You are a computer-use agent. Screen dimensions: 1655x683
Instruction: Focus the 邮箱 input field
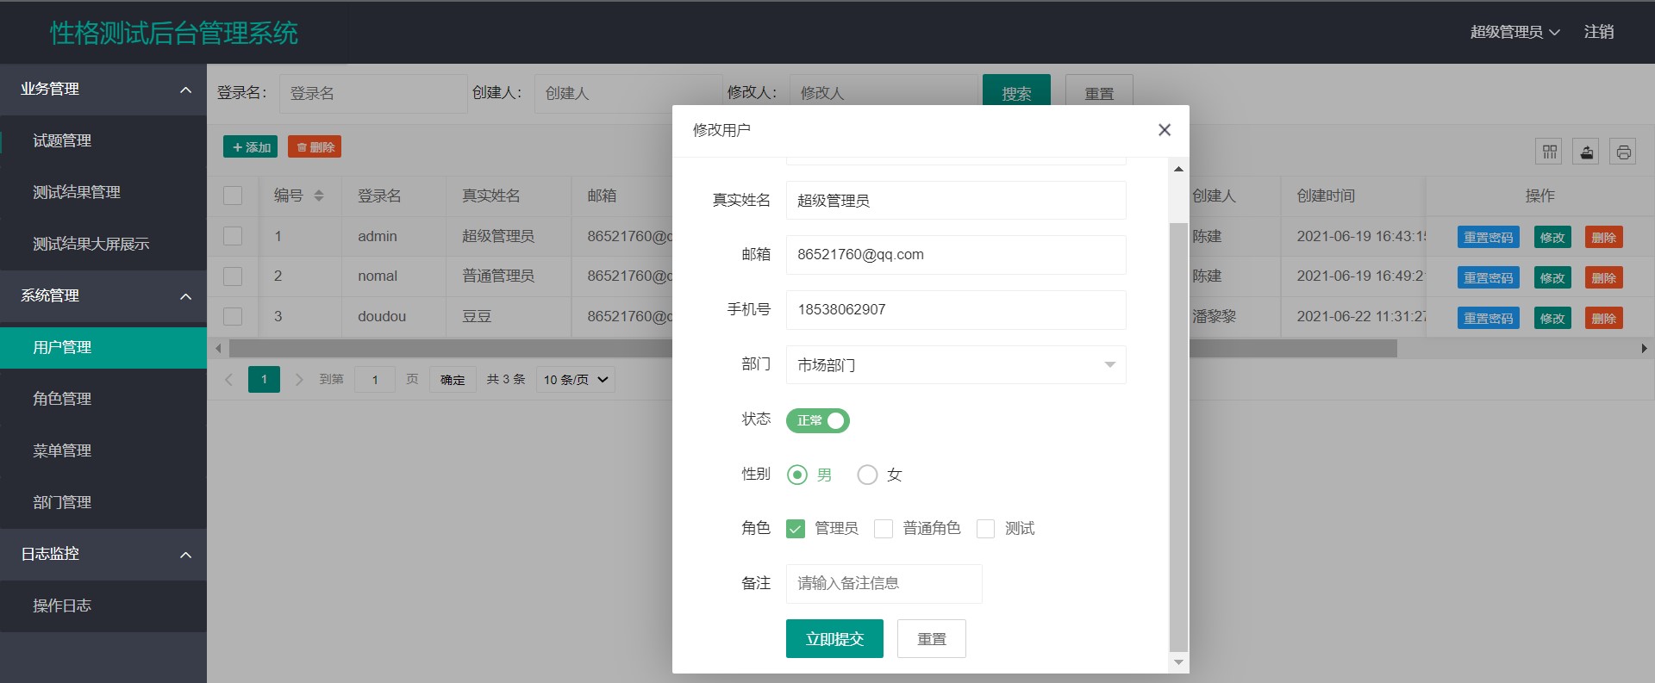956,255
